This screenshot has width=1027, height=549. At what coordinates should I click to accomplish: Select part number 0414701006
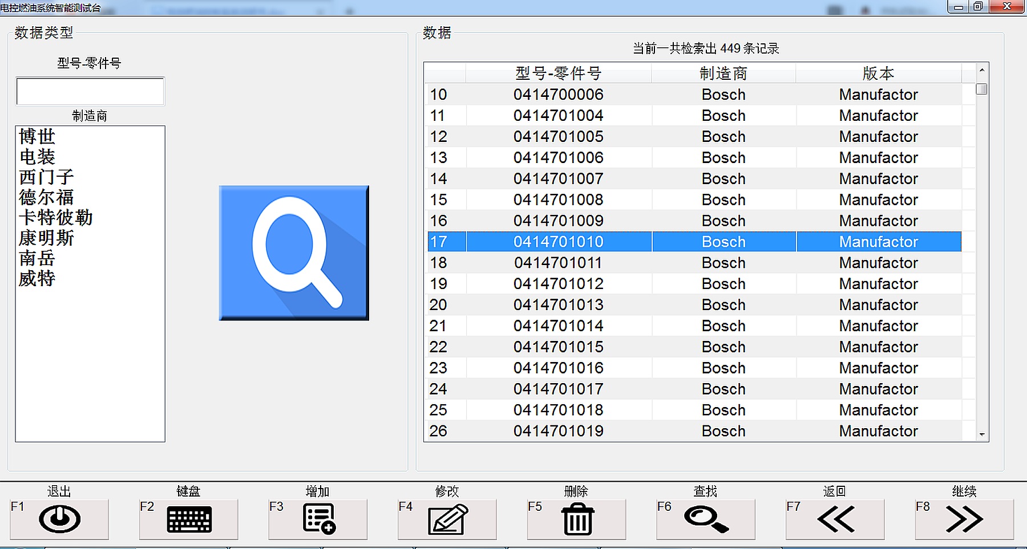559,158
